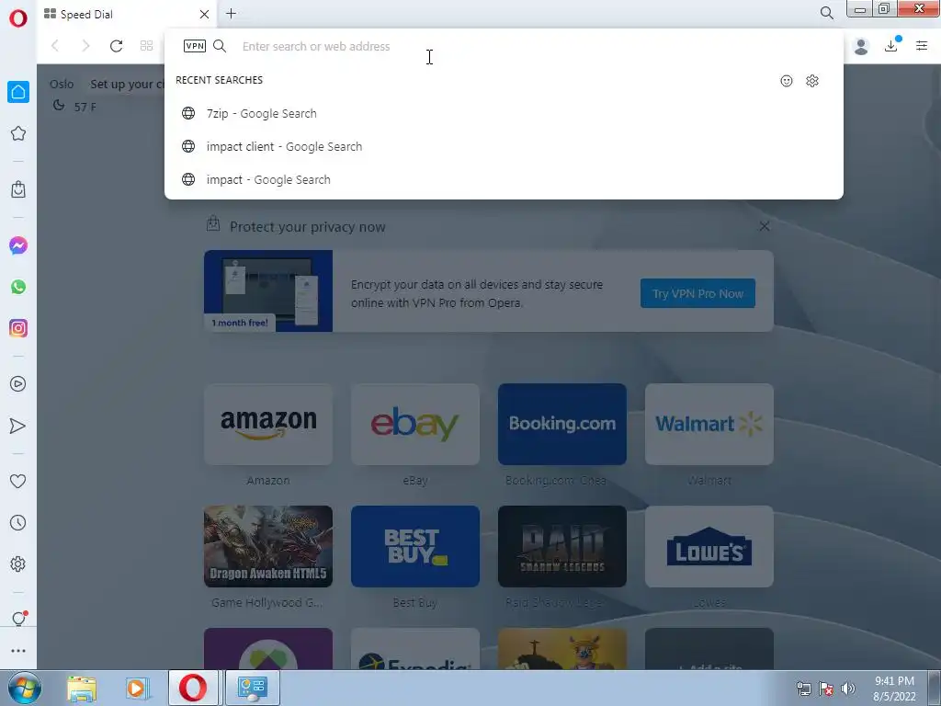Open the profile account icon
The image size is (941, 706).
pos(861,46)
